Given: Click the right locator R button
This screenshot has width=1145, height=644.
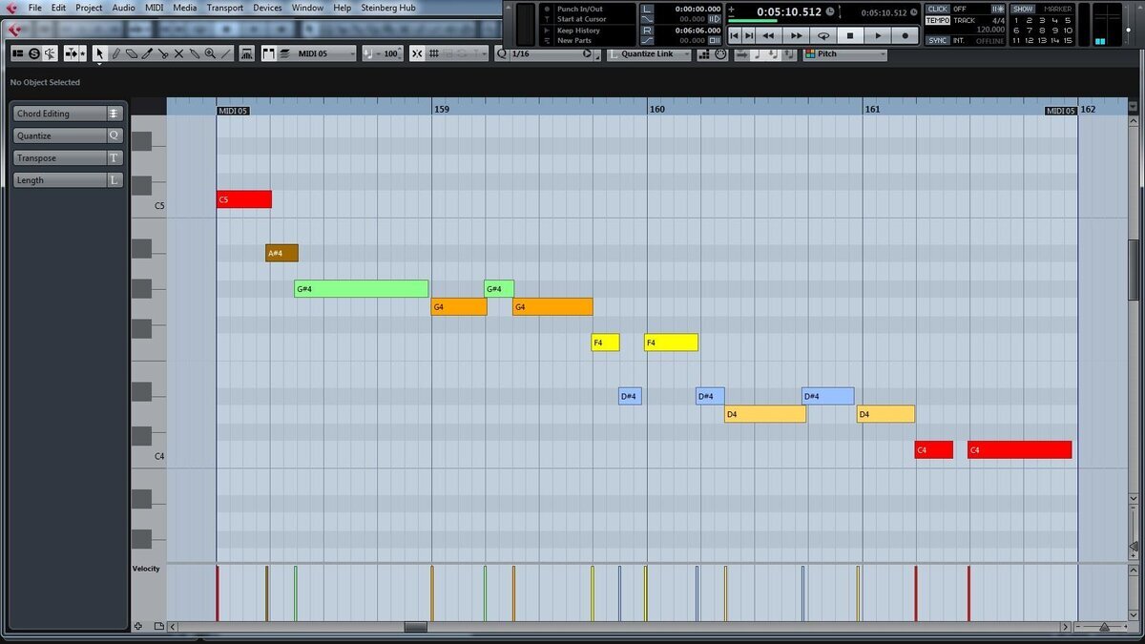Looking at the screenshot, I should (647, 31).
